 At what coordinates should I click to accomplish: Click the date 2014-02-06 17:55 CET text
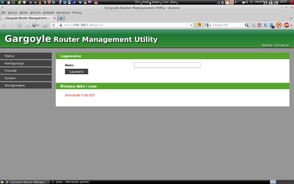click(x=80, y=95)
